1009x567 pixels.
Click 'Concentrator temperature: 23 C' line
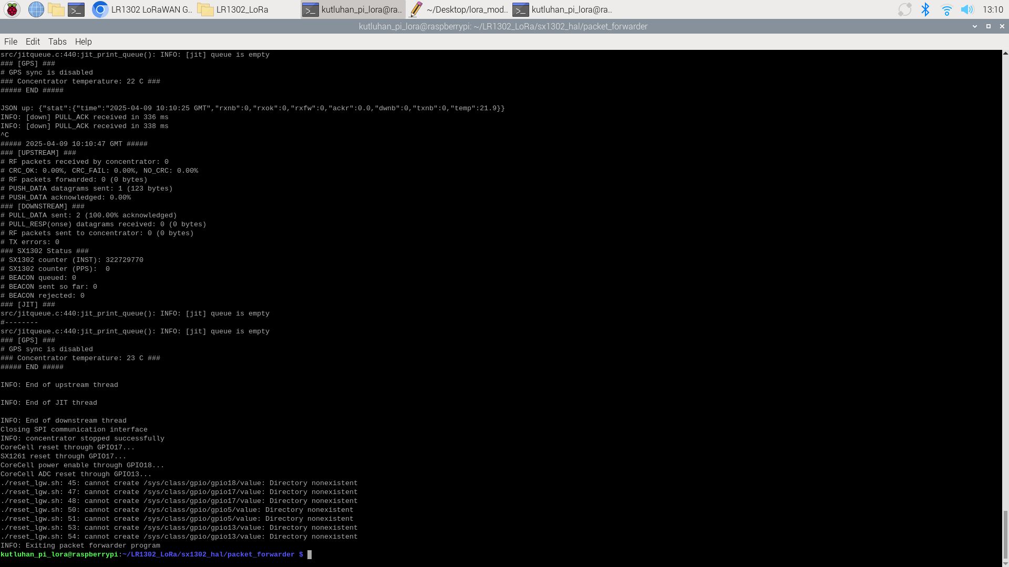click(x=80, y=358)
